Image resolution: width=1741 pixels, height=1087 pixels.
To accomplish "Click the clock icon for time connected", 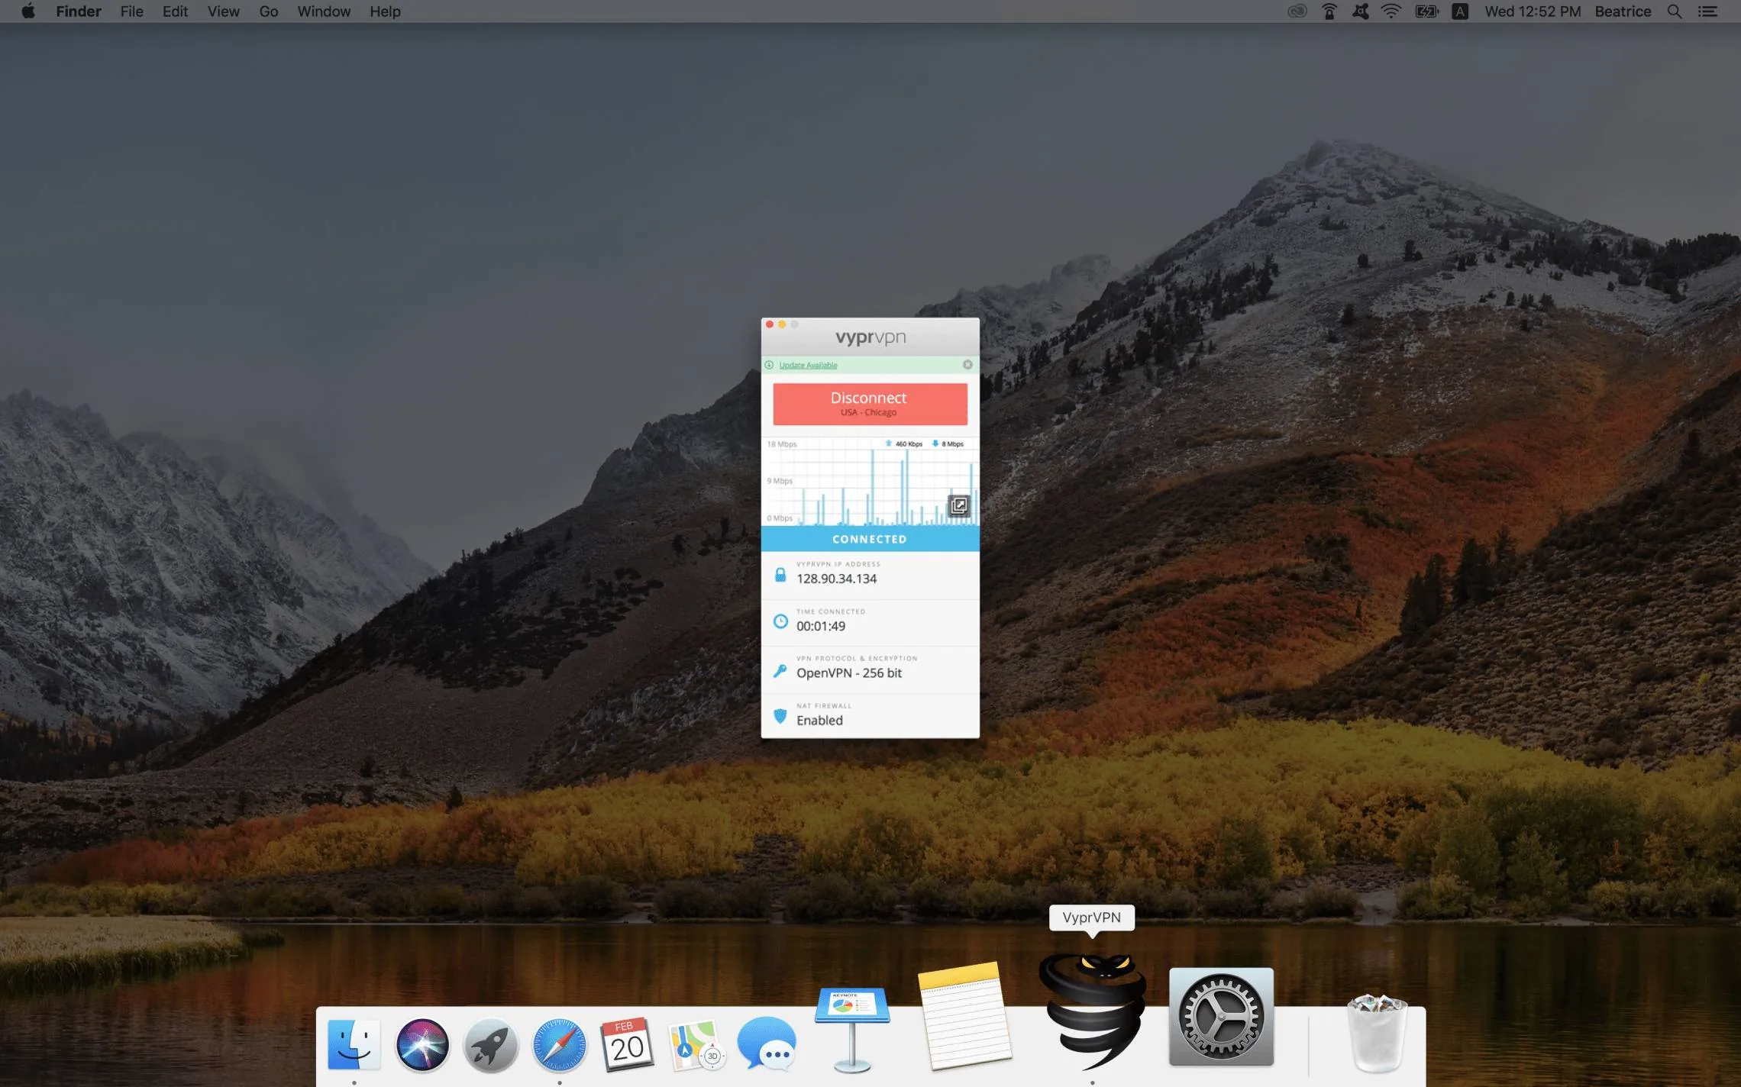I will pos(780,621).
